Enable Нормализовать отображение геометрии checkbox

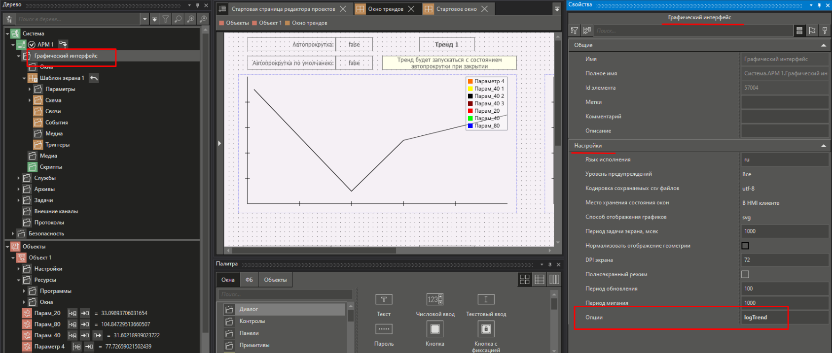pos(745,246)
